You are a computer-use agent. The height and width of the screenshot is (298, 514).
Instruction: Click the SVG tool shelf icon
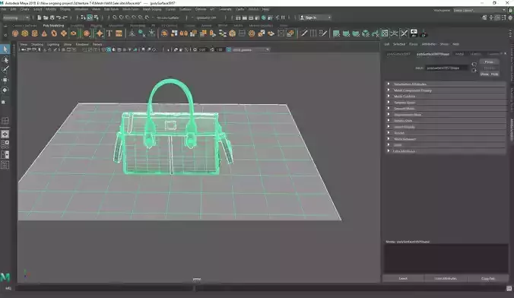(119, 33)
